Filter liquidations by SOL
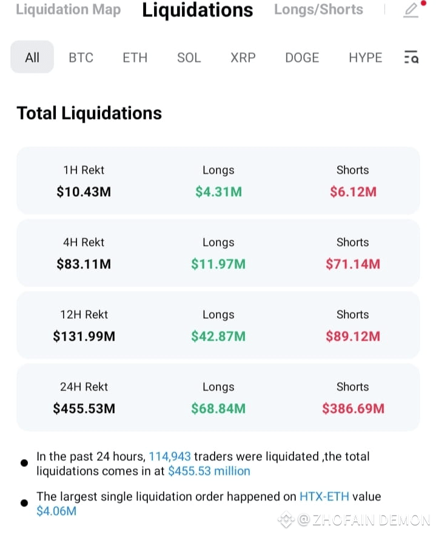 189,58
